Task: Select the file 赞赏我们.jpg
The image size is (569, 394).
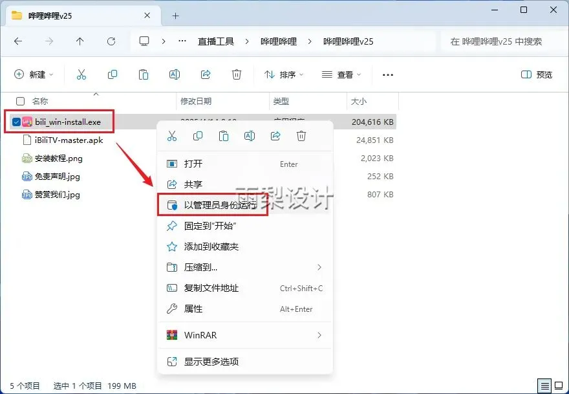Action: point(51,195)
